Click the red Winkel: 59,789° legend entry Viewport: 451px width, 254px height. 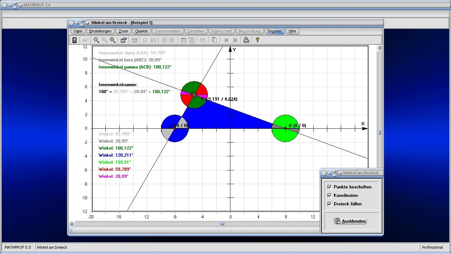(x=115, y=169)
